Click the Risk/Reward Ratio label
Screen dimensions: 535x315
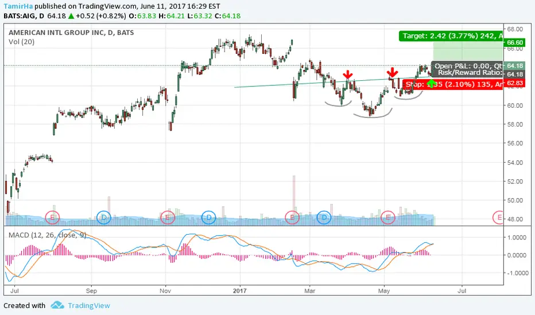470,73
